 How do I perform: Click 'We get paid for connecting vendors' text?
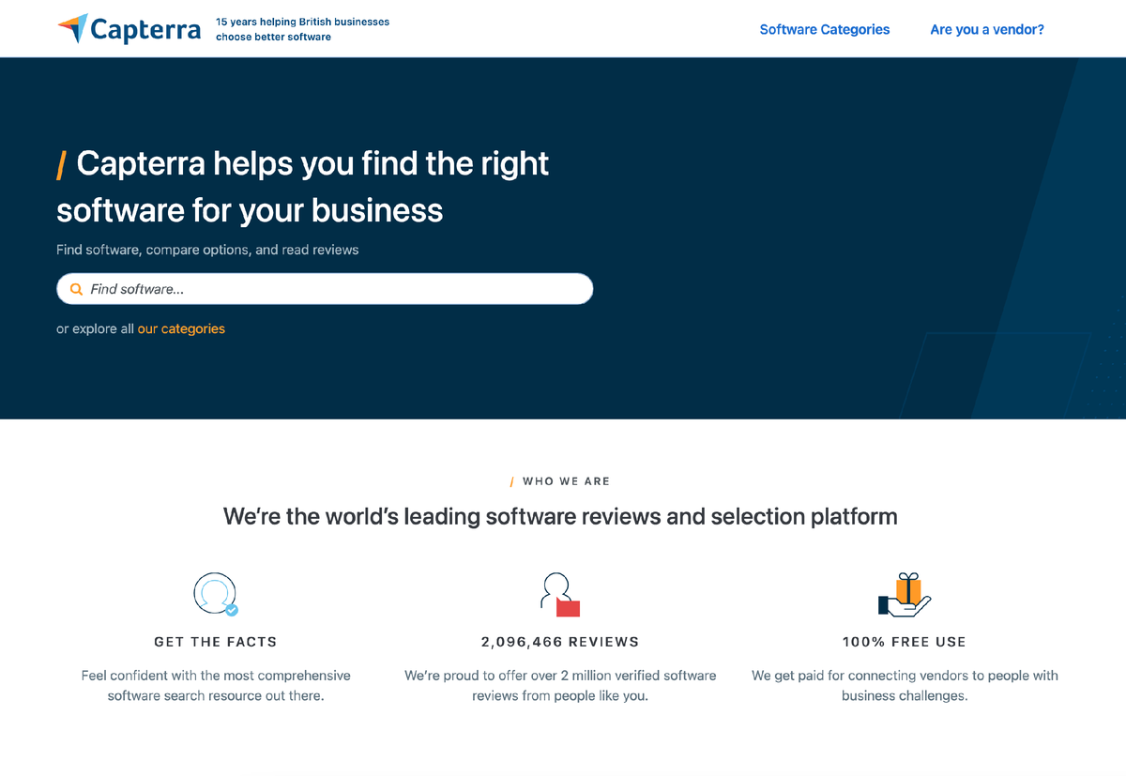coord(905,686)
